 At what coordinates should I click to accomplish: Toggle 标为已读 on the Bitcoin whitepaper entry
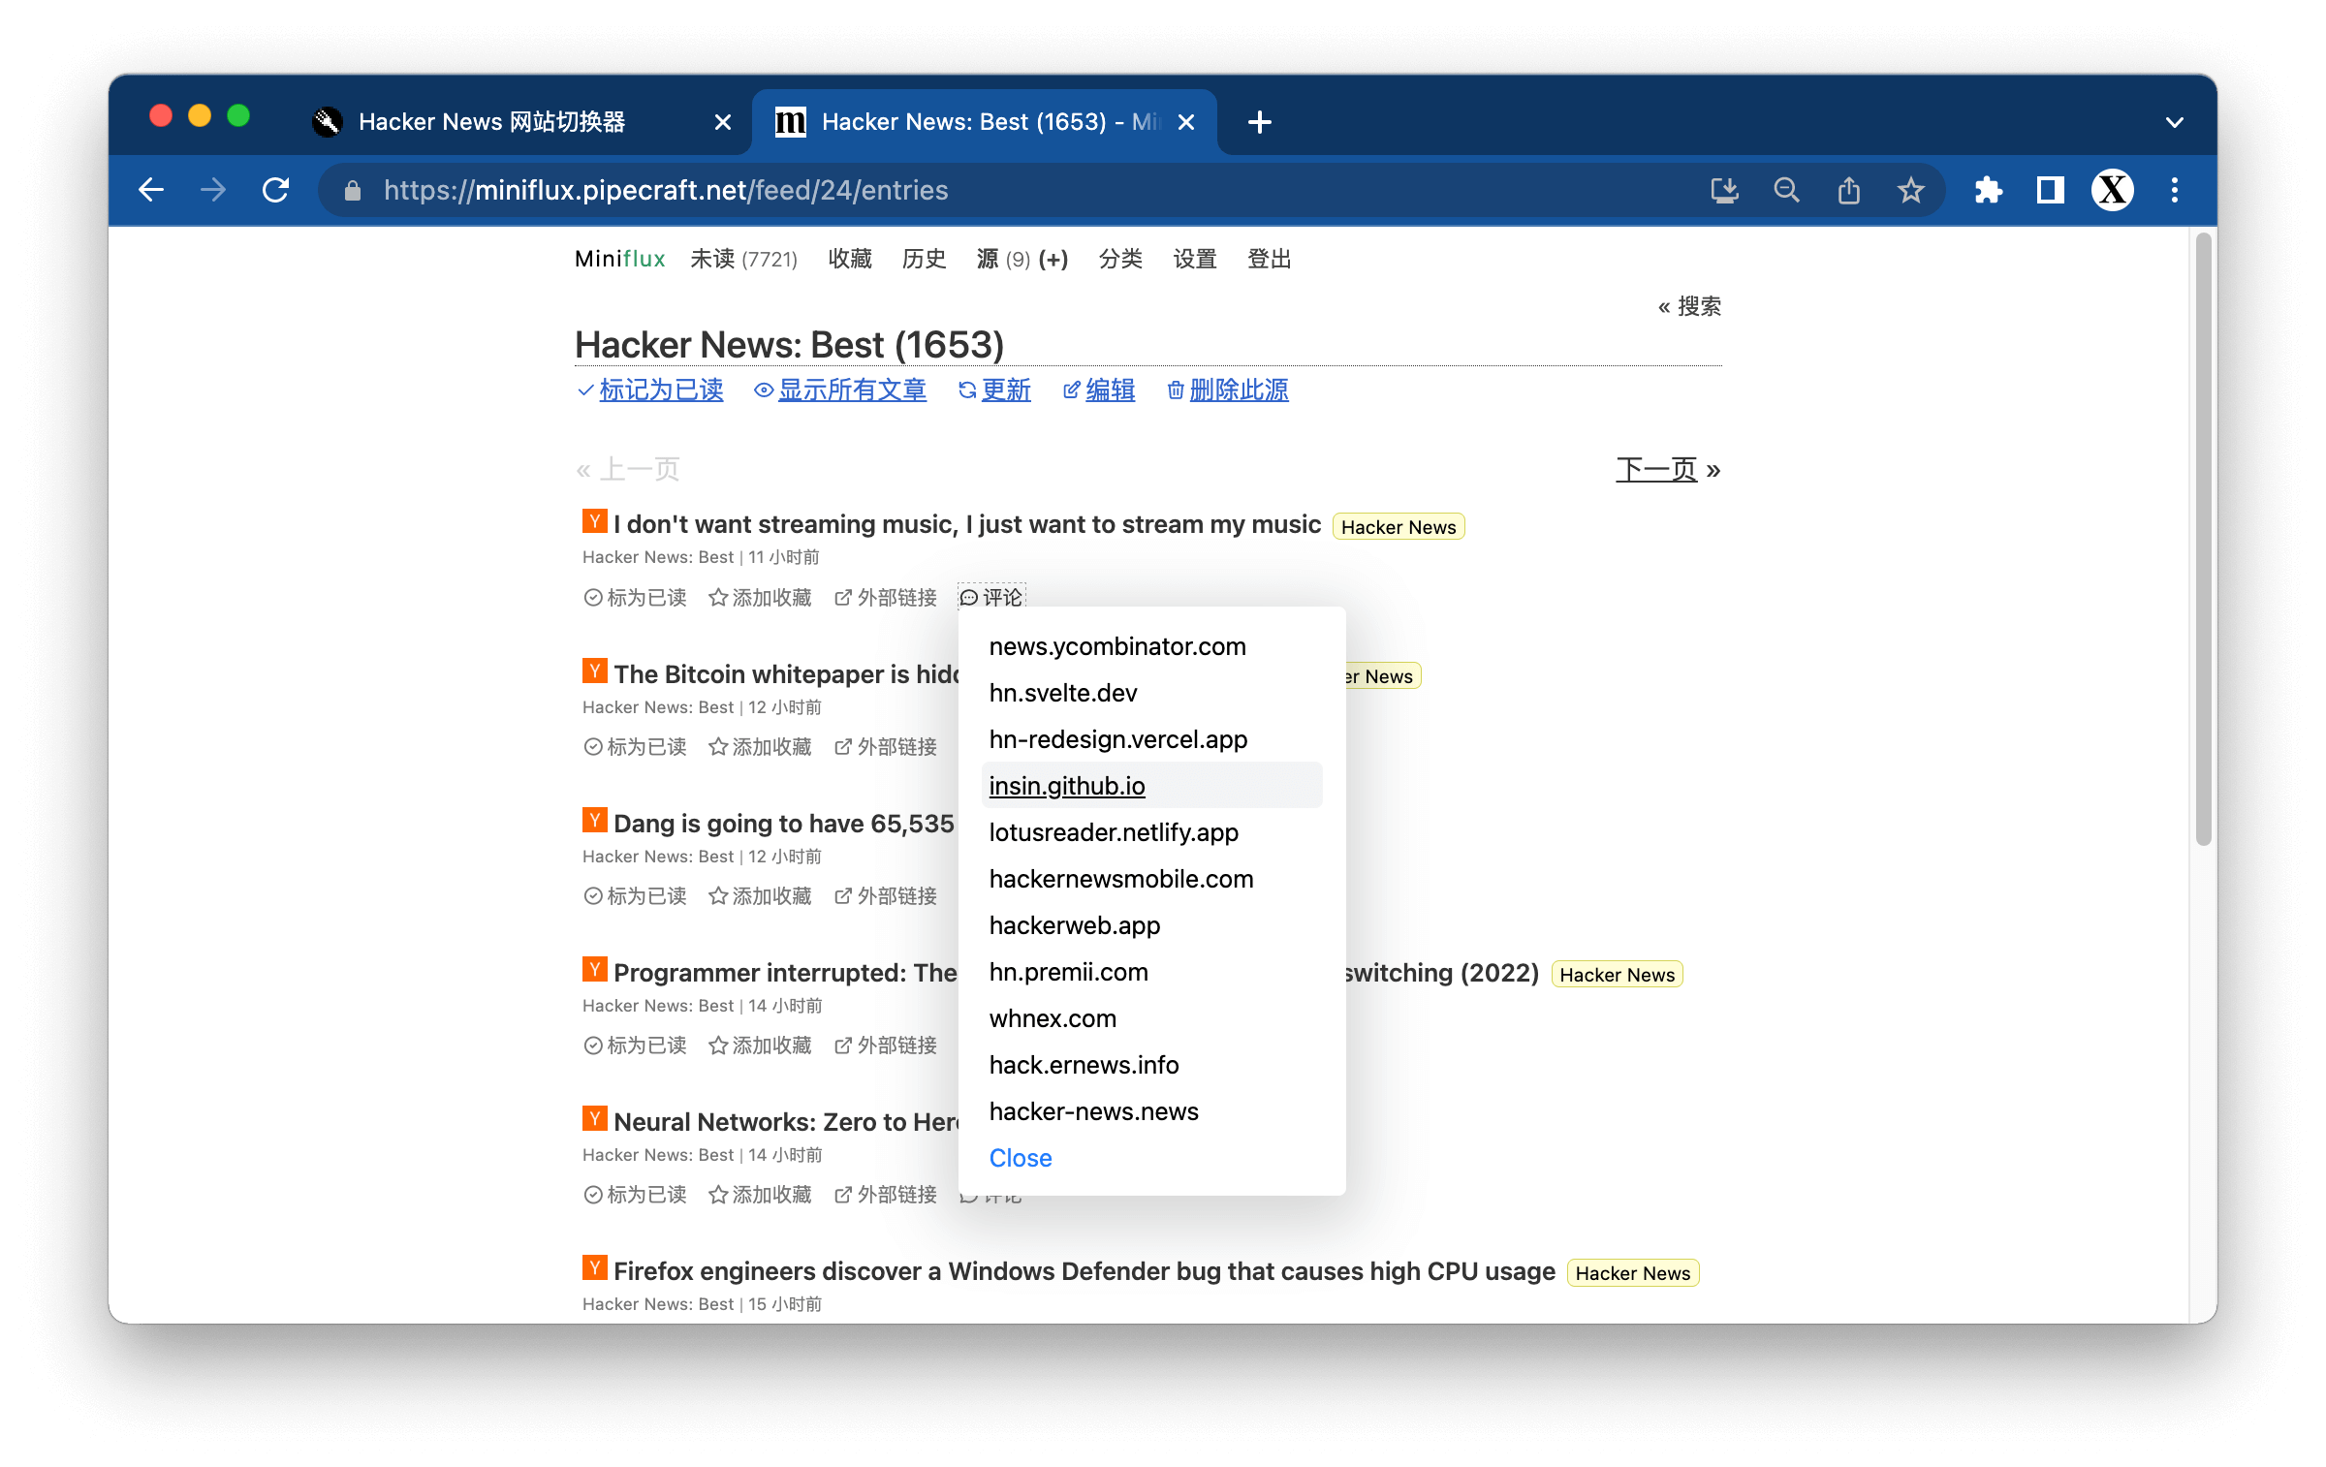pos(635,746)
